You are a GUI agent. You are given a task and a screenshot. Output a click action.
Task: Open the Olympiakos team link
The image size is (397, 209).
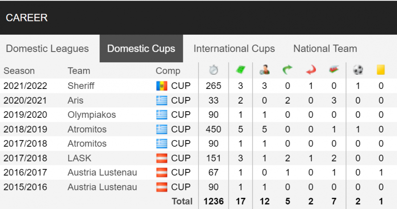91,115
